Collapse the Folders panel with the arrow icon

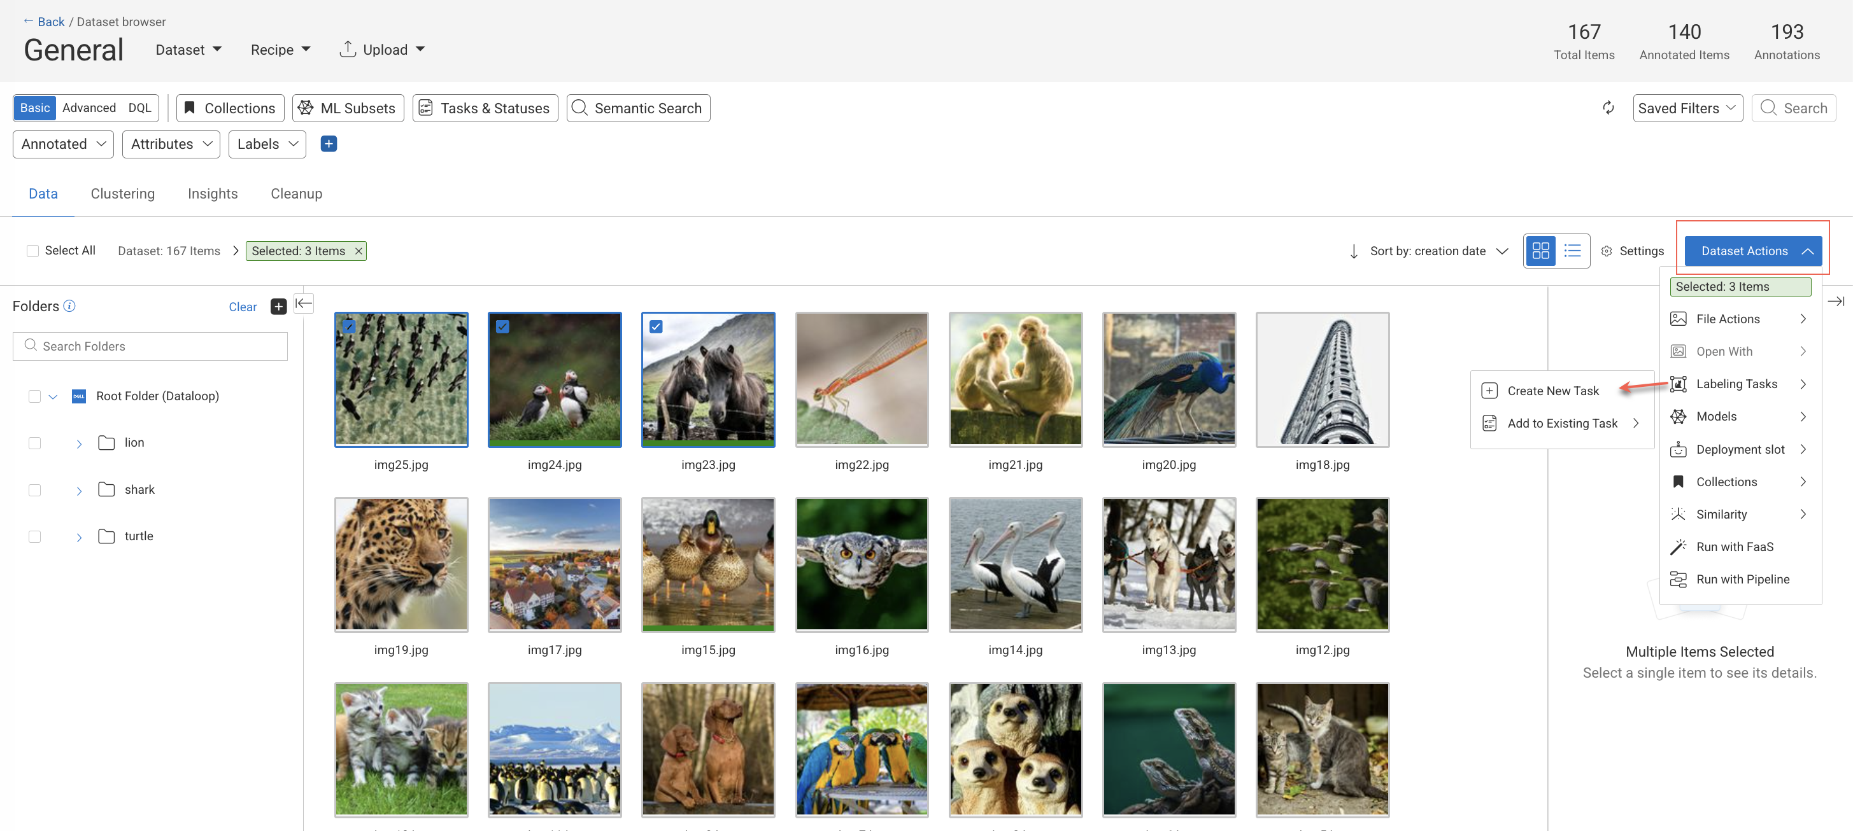[304, 304]
